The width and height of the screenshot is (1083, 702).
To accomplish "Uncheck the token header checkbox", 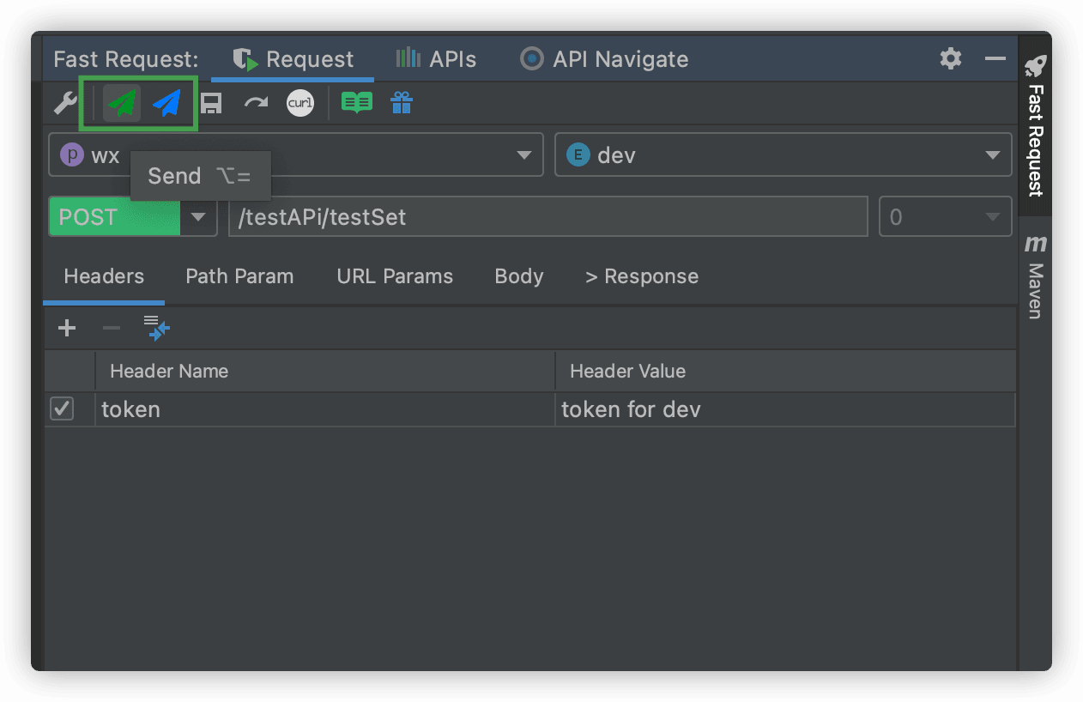I will pyautogui.click(x=63, y=409).
